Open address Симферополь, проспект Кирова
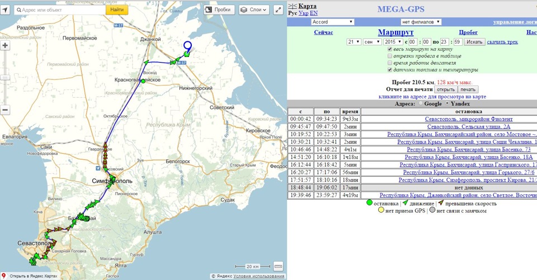Image resolution: width=537 pixels, height=280 pixels. point(468,180)
